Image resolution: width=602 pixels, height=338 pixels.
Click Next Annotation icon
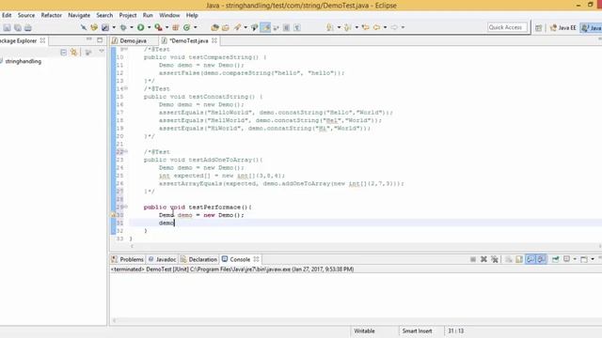point(330,27)
